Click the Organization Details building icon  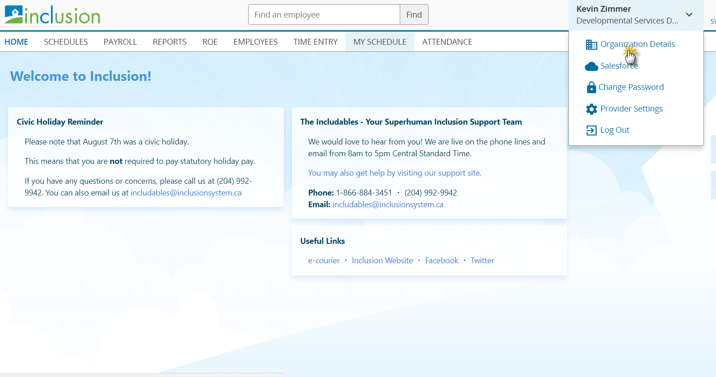(x=591, y=44)
